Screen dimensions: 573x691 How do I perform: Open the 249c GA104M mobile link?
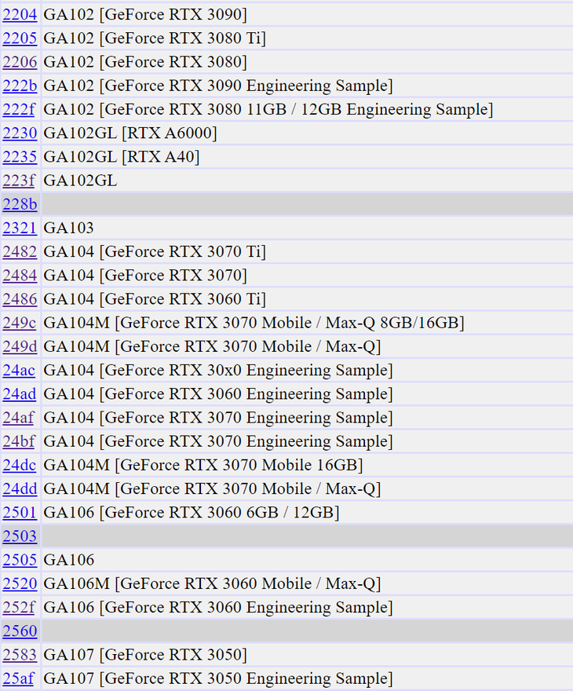[20, 323]
